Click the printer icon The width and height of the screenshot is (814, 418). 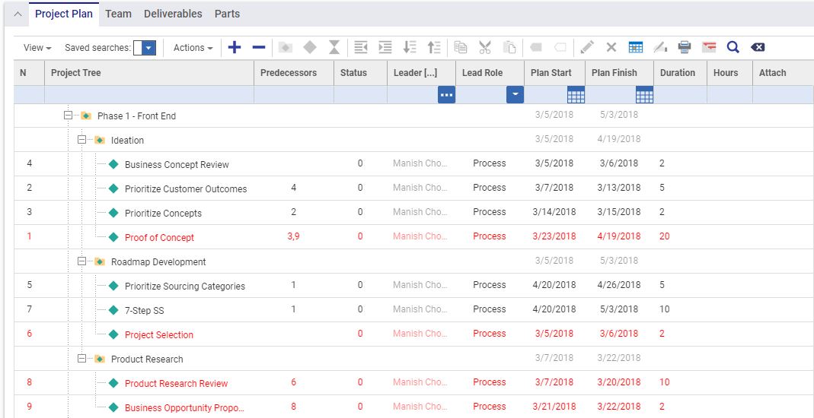click(x=685, y=48)
